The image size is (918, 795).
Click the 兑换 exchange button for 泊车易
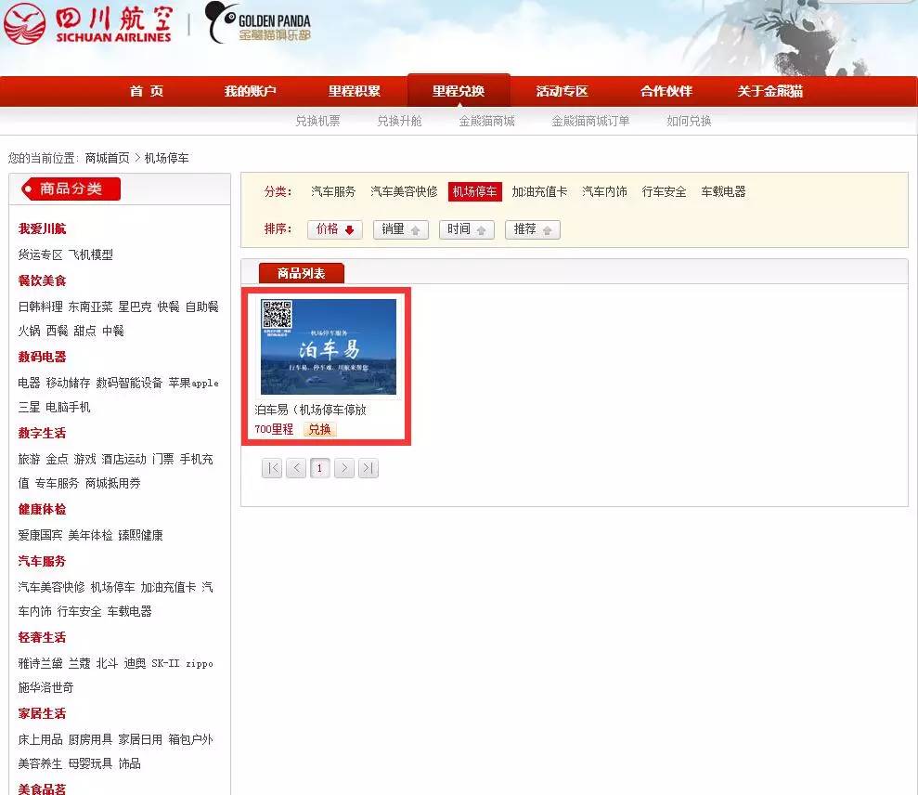point(319,429)
